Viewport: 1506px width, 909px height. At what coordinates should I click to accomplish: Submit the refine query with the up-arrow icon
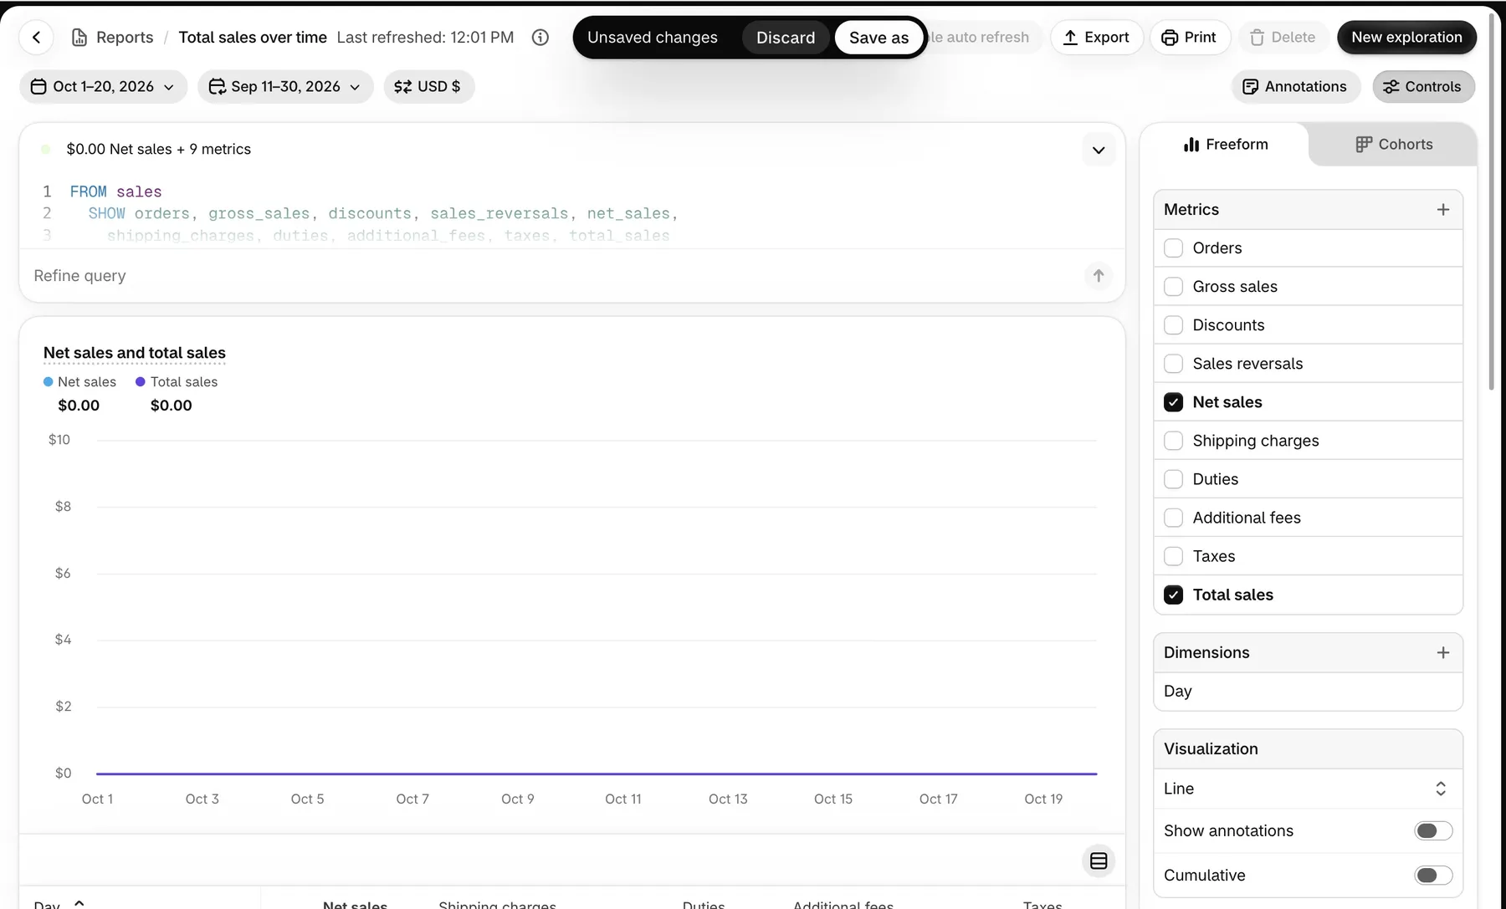[x=1099, y=275]
